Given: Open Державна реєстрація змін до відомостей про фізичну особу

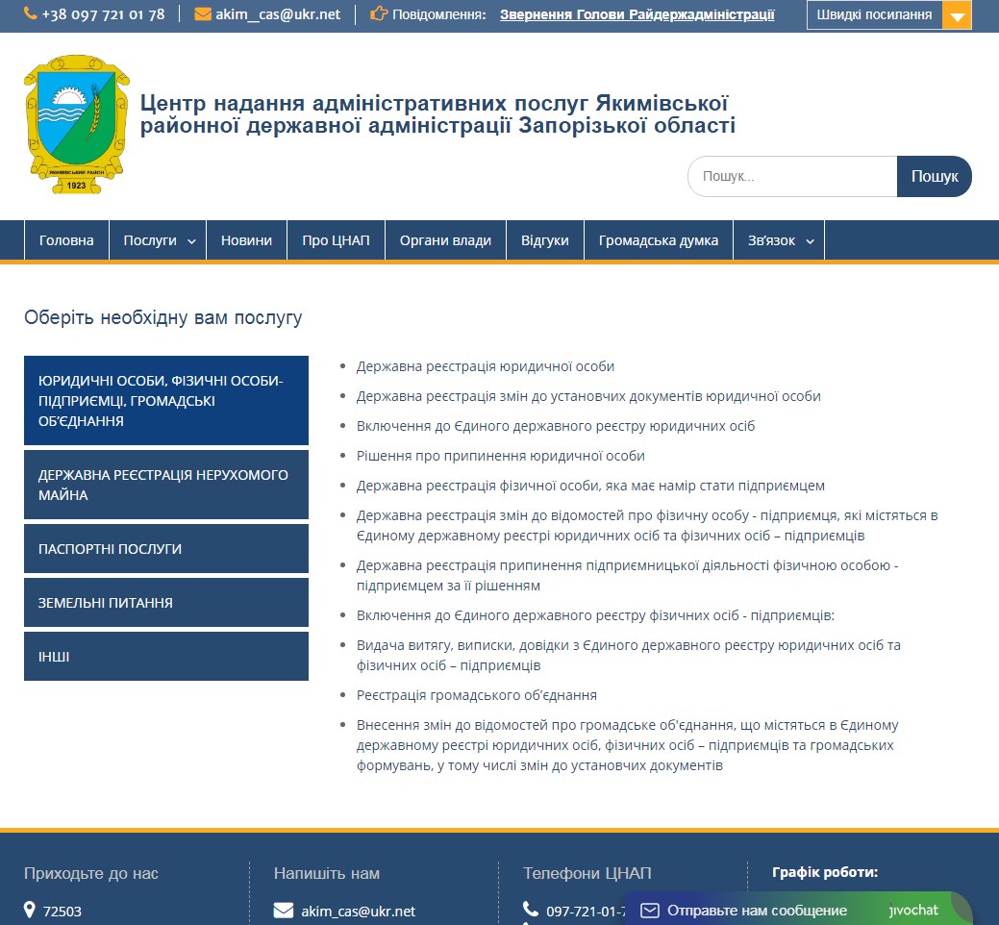Looking at the screenshot, I should pyautogui.click(x=647, y=526).
